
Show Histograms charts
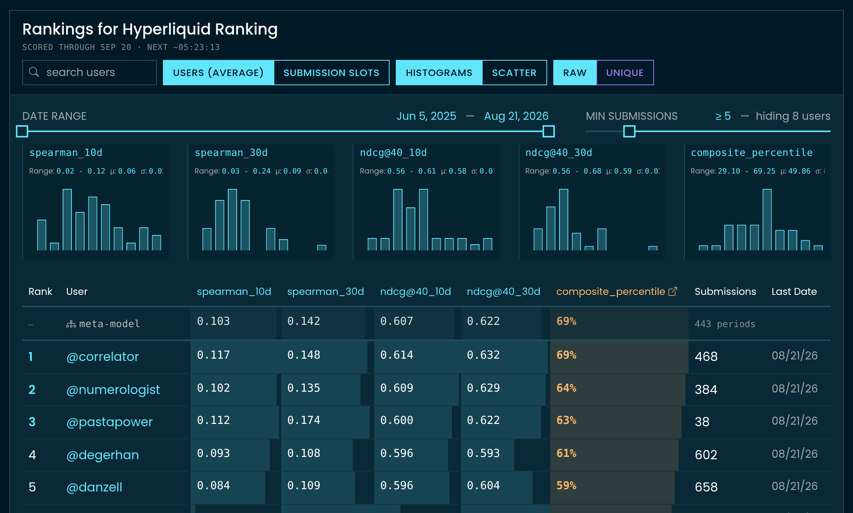point(439,73)
